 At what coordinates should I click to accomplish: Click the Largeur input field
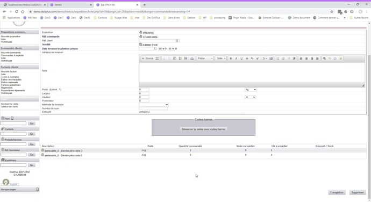(x=144, y=93)
